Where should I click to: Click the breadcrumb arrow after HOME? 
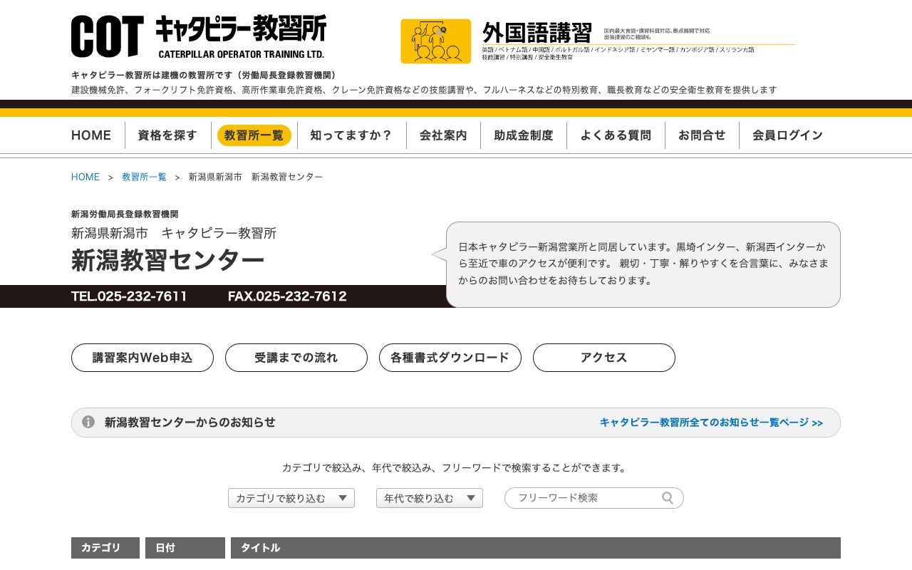click(108, 177)
